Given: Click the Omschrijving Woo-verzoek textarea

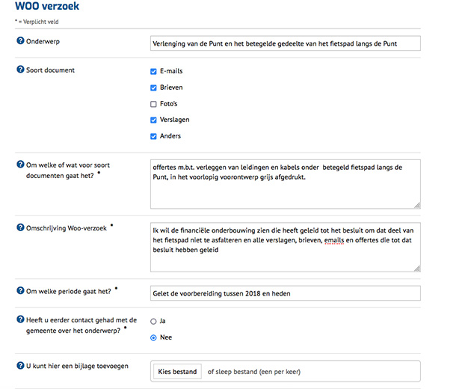Looking at the screenshot, I should [285, 247].
